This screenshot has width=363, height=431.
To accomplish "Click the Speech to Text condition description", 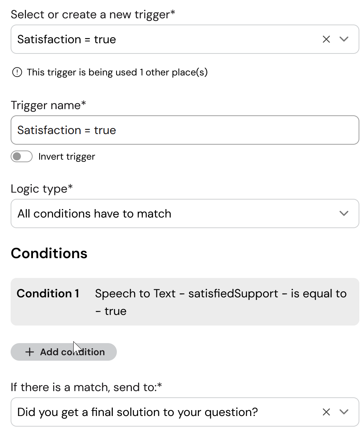I will (221, 302).
